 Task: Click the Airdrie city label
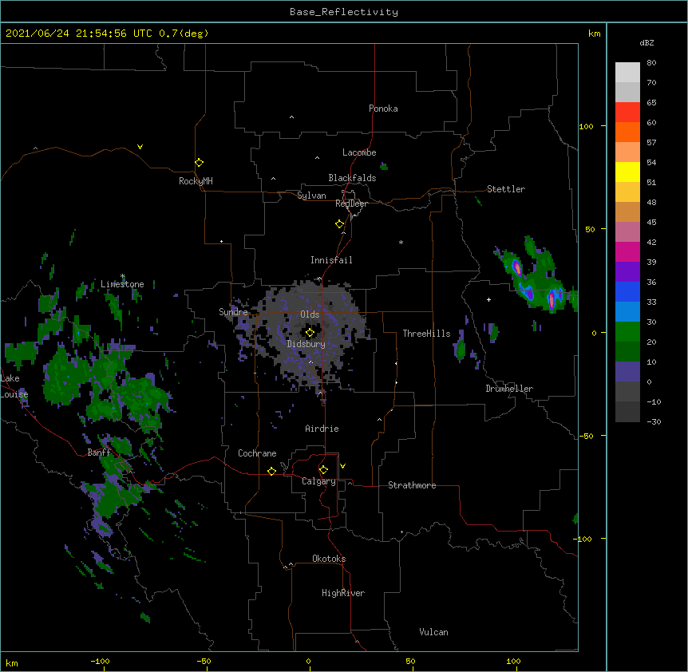[322, 429]
